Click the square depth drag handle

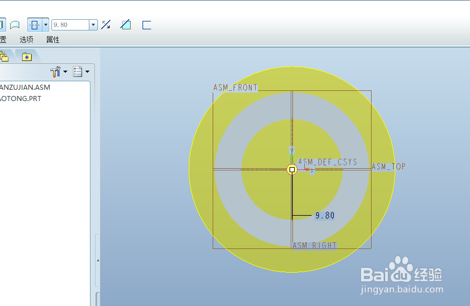pos(292,169)
